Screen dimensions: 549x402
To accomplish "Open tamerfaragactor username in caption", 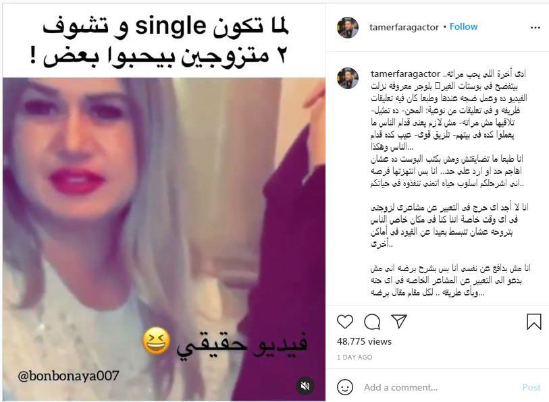I will coord(405,74).
